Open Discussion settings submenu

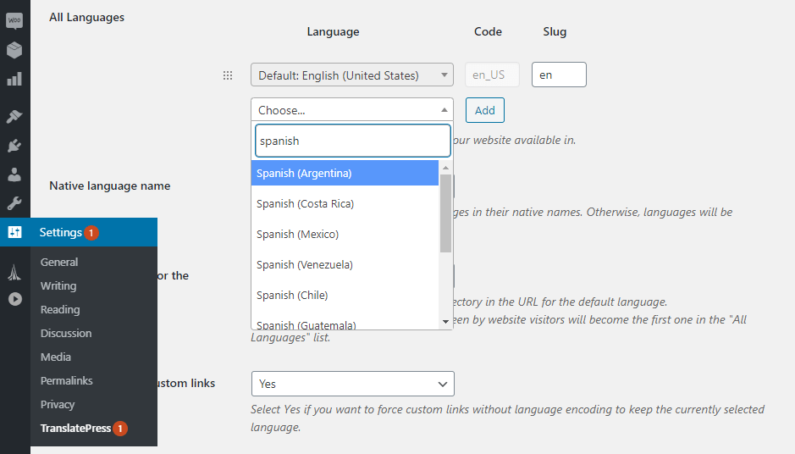(66, 333)
